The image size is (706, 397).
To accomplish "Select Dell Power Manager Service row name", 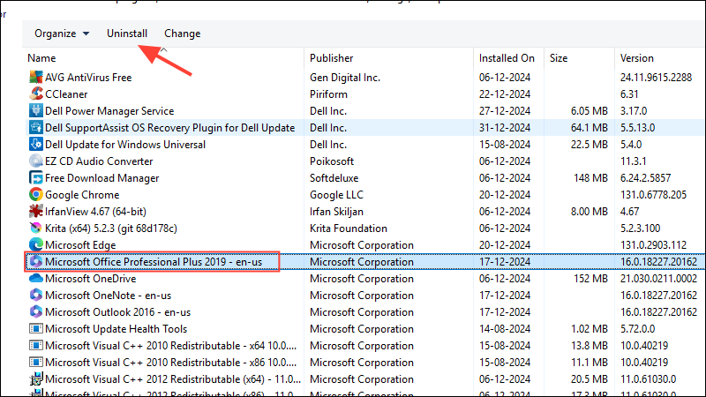I will pyautogui.click(x=109, y=111).
